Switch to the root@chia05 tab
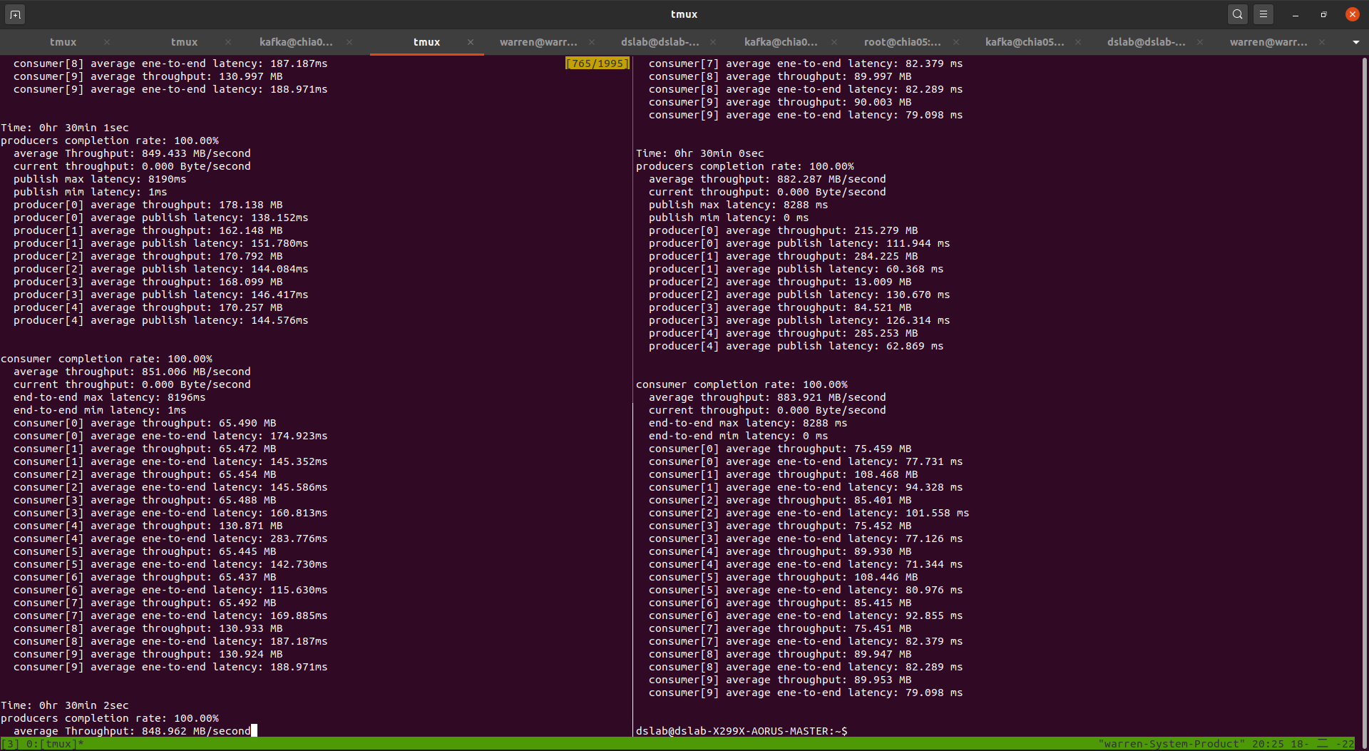The image size is (1369, 751). [x=901, y=42]
